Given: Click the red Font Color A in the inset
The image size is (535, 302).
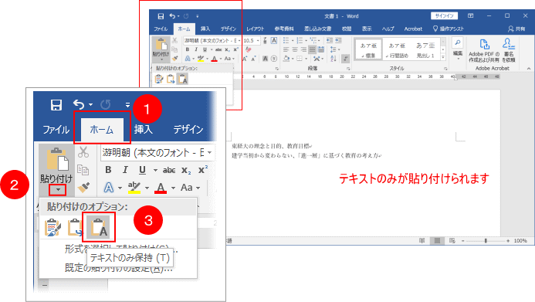Looking at the screenshot, I should (161, 188).
